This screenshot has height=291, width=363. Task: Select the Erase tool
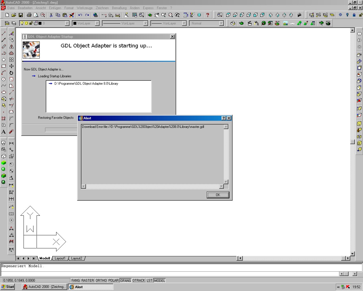11,34
